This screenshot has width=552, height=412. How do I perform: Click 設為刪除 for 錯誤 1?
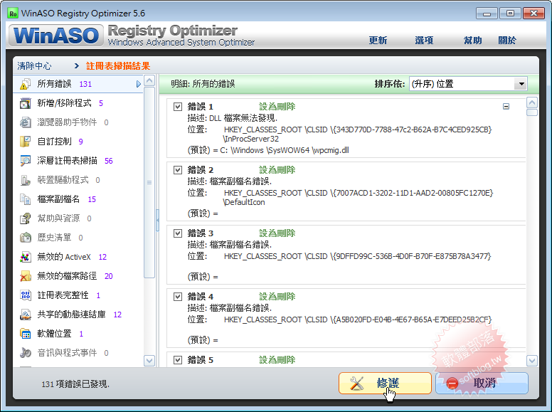pyautogui.click(x=277, y=107)
